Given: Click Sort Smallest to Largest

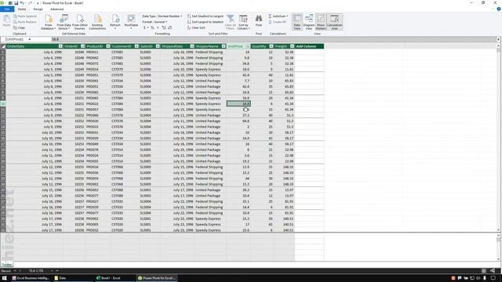Looking at the screenshot, I should [206, 16].
